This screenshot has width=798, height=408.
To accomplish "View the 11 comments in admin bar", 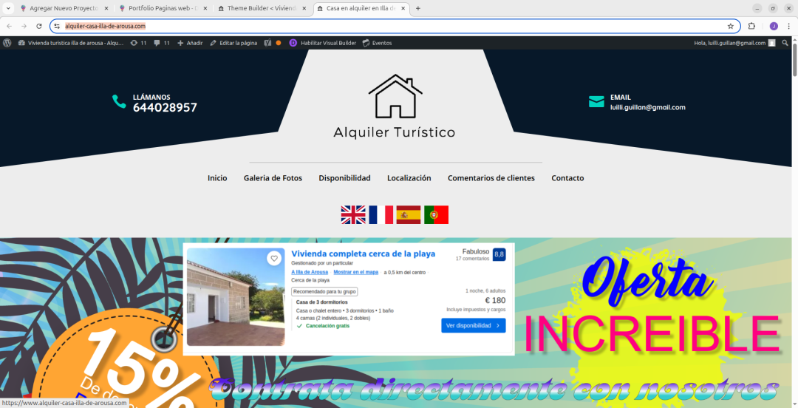I will (x=162, y=43).
